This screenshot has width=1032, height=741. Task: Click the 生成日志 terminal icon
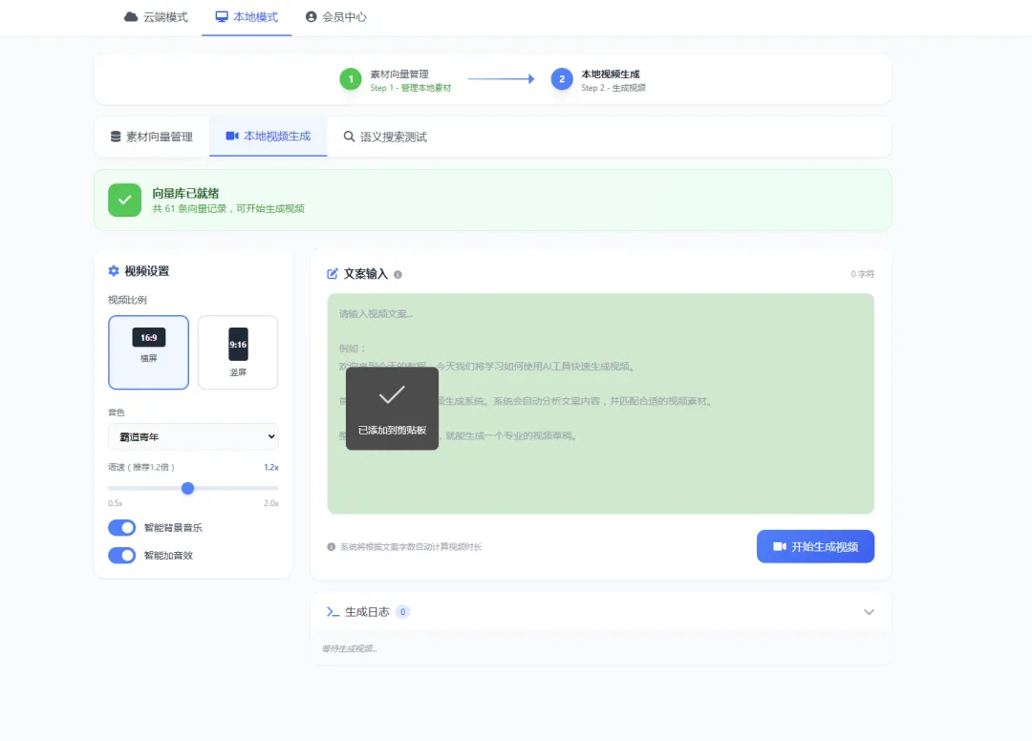[x=333, y=612]
